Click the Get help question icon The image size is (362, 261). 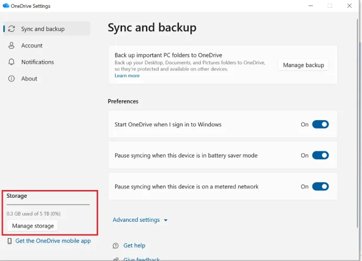coord(116,245)
